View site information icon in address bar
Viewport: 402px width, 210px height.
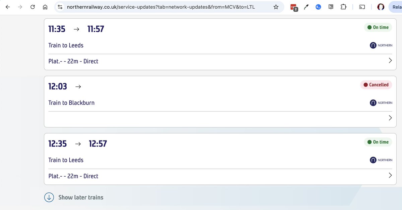(x=60, y=7)
